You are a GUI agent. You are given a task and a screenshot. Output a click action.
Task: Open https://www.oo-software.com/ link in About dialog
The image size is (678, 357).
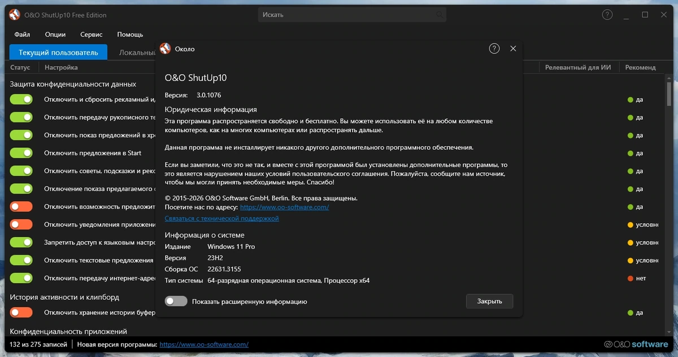284,207
